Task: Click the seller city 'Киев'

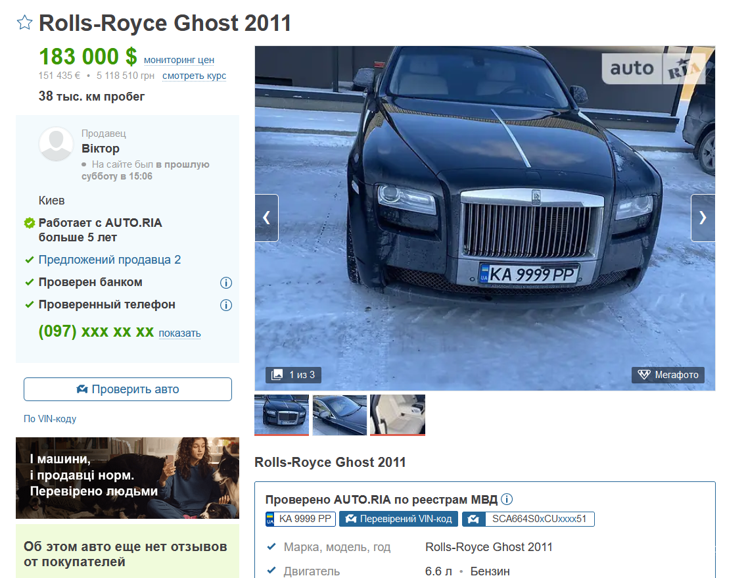Action: 51,201
